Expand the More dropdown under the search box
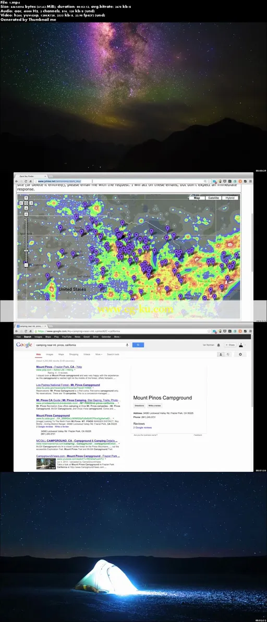The width and height of the screenshot is (267, 622). [x=99, y=354]
